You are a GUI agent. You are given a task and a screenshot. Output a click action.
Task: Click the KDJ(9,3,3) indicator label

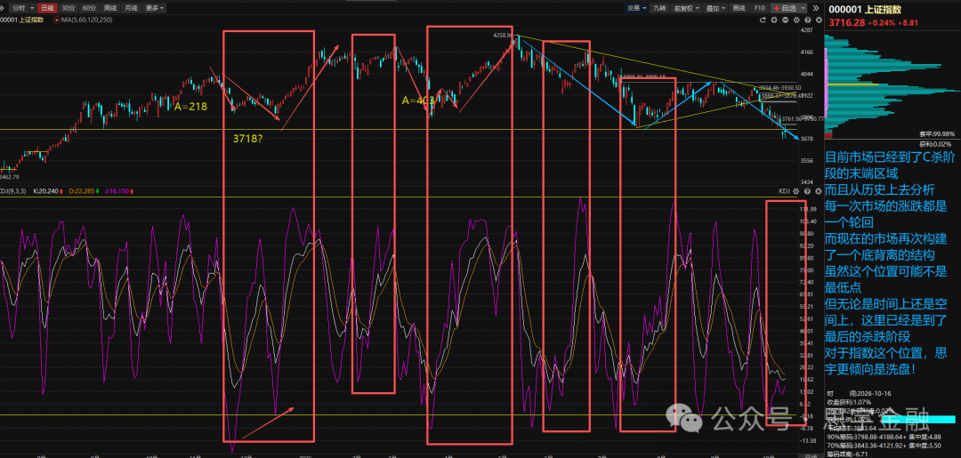click(x=12, y=191)
